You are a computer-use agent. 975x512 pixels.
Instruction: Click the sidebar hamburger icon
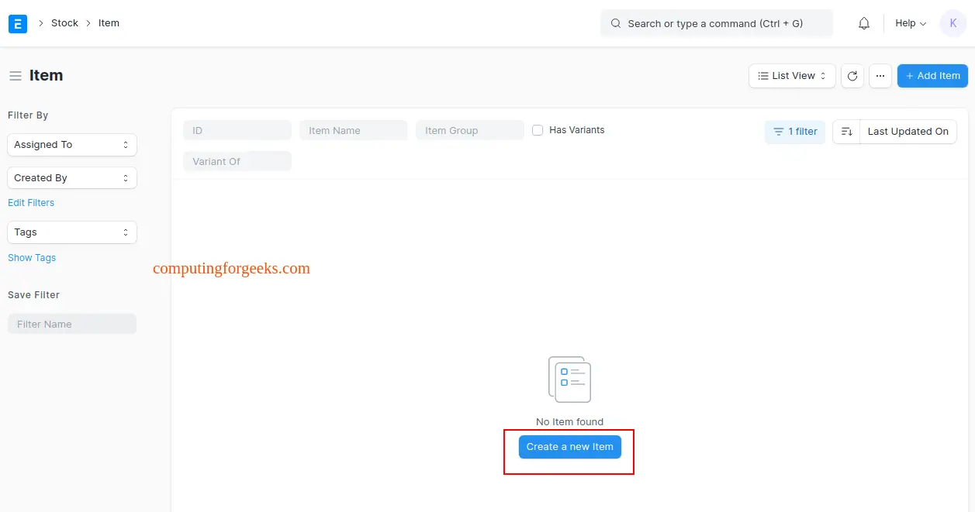15,74
